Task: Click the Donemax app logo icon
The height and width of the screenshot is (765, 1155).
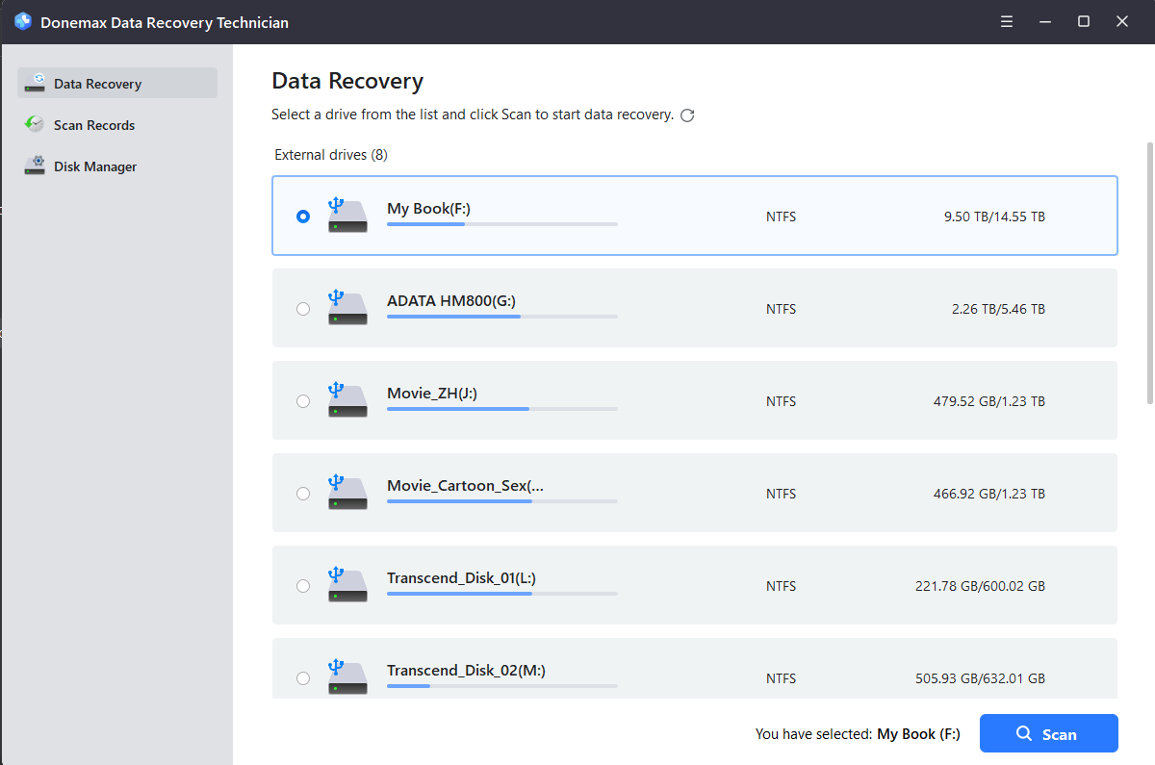Action: 23,21
